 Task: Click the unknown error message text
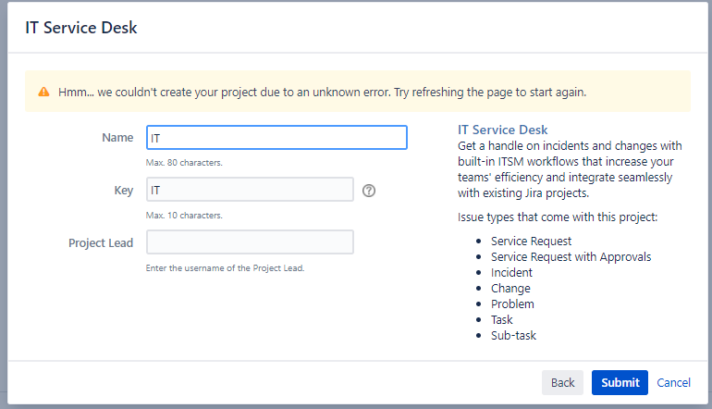tap(323, 93)
